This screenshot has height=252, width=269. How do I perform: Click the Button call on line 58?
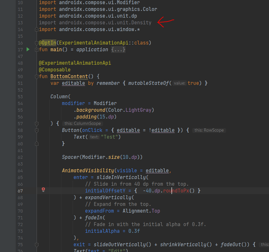click(x=71, y=130)
